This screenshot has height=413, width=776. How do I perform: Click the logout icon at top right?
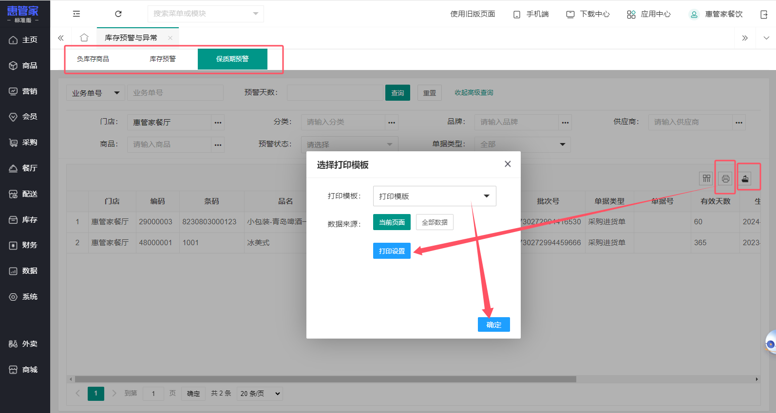(x=764, y=15)
